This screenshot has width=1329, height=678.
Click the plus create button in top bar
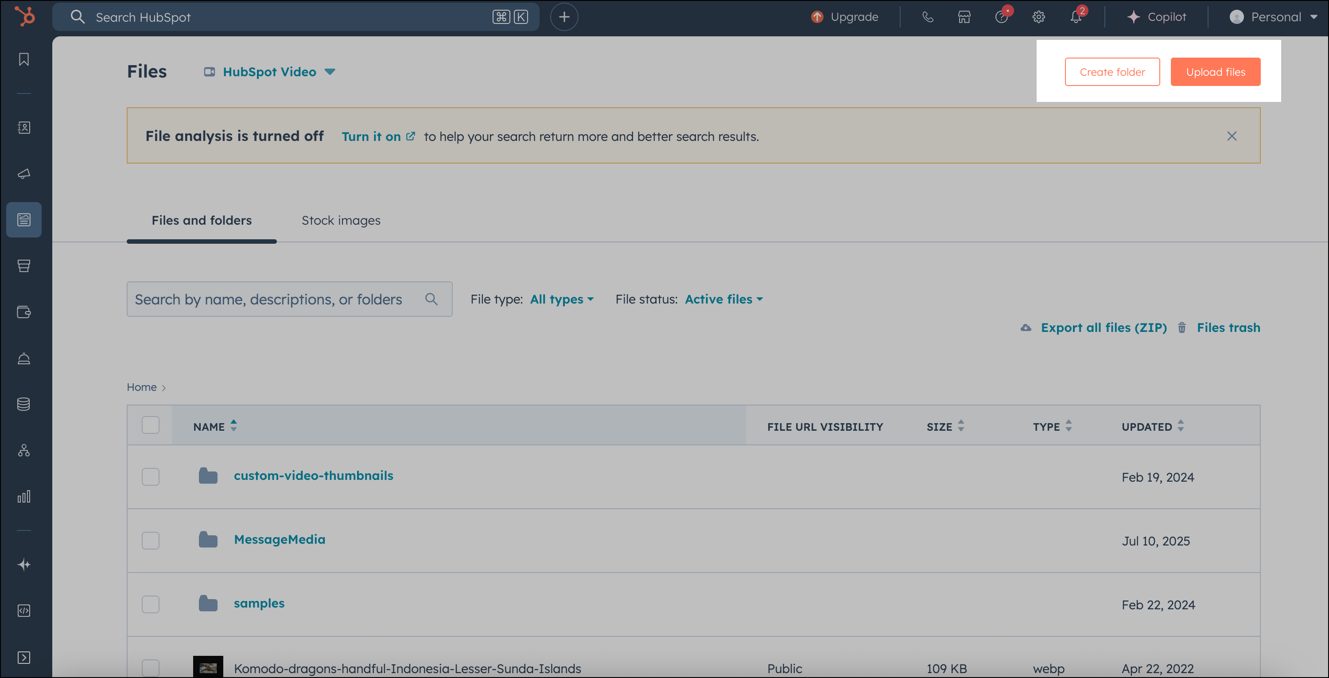click(564, 17)
